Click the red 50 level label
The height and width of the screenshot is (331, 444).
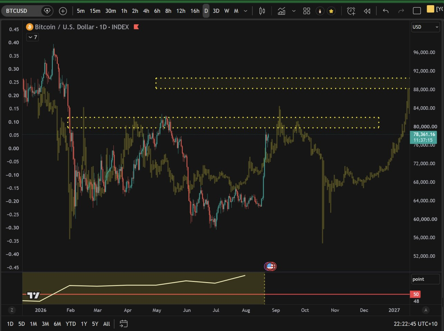pyautogui.click(x=416, y=294)
